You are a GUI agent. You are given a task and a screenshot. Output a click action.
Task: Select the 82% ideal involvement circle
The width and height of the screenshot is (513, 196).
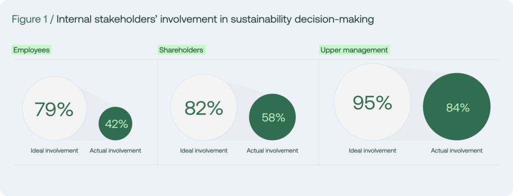point(204,107)
